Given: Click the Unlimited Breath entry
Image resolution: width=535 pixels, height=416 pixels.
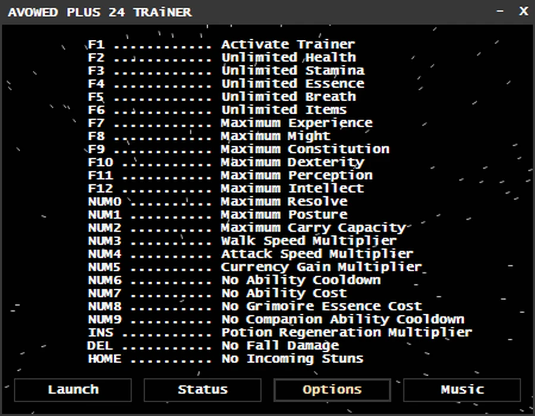Looking at the screenshot, I should coord(222,97).
